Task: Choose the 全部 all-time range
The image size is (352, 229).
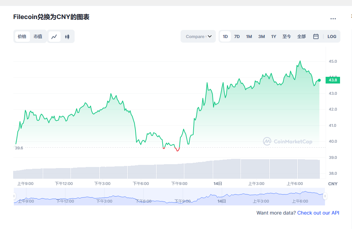Action: click(301, 36)
